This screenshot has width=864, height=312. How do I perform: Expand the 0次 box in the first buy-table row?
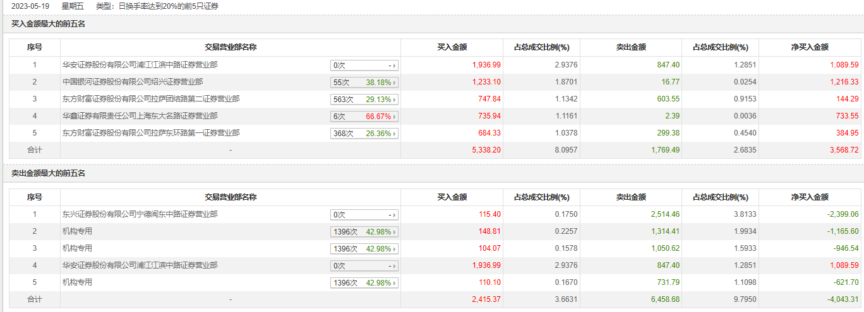pyautogui.click(x=364, y=66)
